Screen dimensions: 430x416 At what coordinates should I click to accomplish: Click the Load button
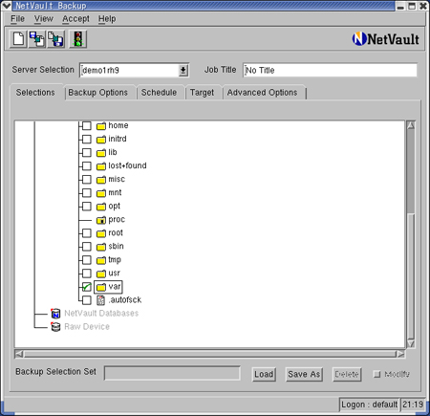[264, 374]
